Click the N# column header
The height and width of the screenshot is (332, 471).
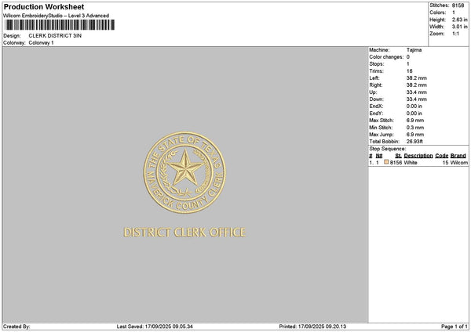click(379, 156)
